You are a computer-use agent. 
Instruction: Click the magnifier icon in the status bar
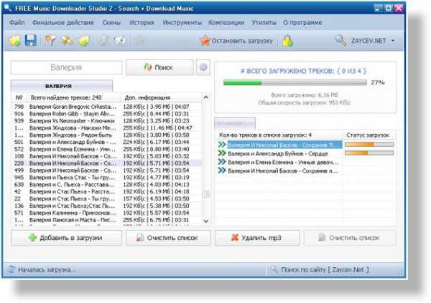(274, 269)
